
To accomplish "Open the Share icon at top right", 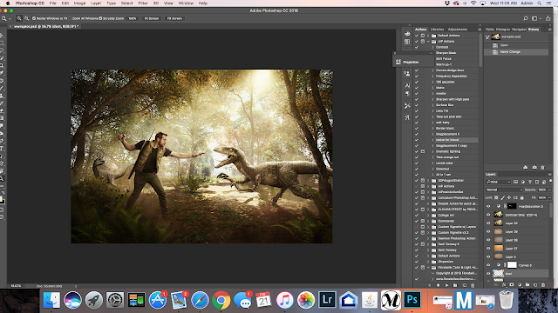I will (548, 18).
